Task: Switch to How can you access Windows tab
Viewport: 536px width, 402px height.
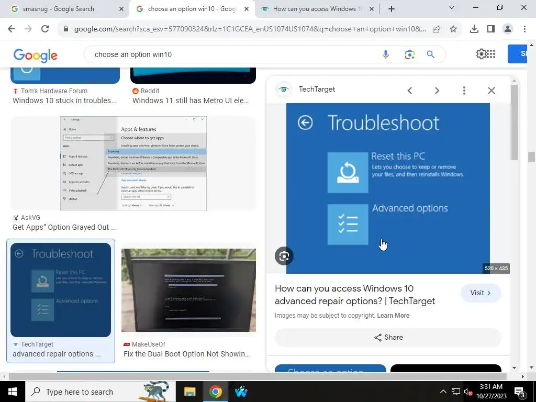Action: pyautogui.click(x=317, y=9)
